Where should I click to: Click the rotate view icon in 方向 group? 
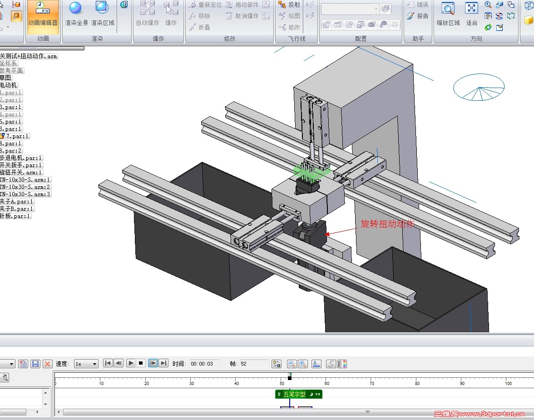[x=499, y=16]
